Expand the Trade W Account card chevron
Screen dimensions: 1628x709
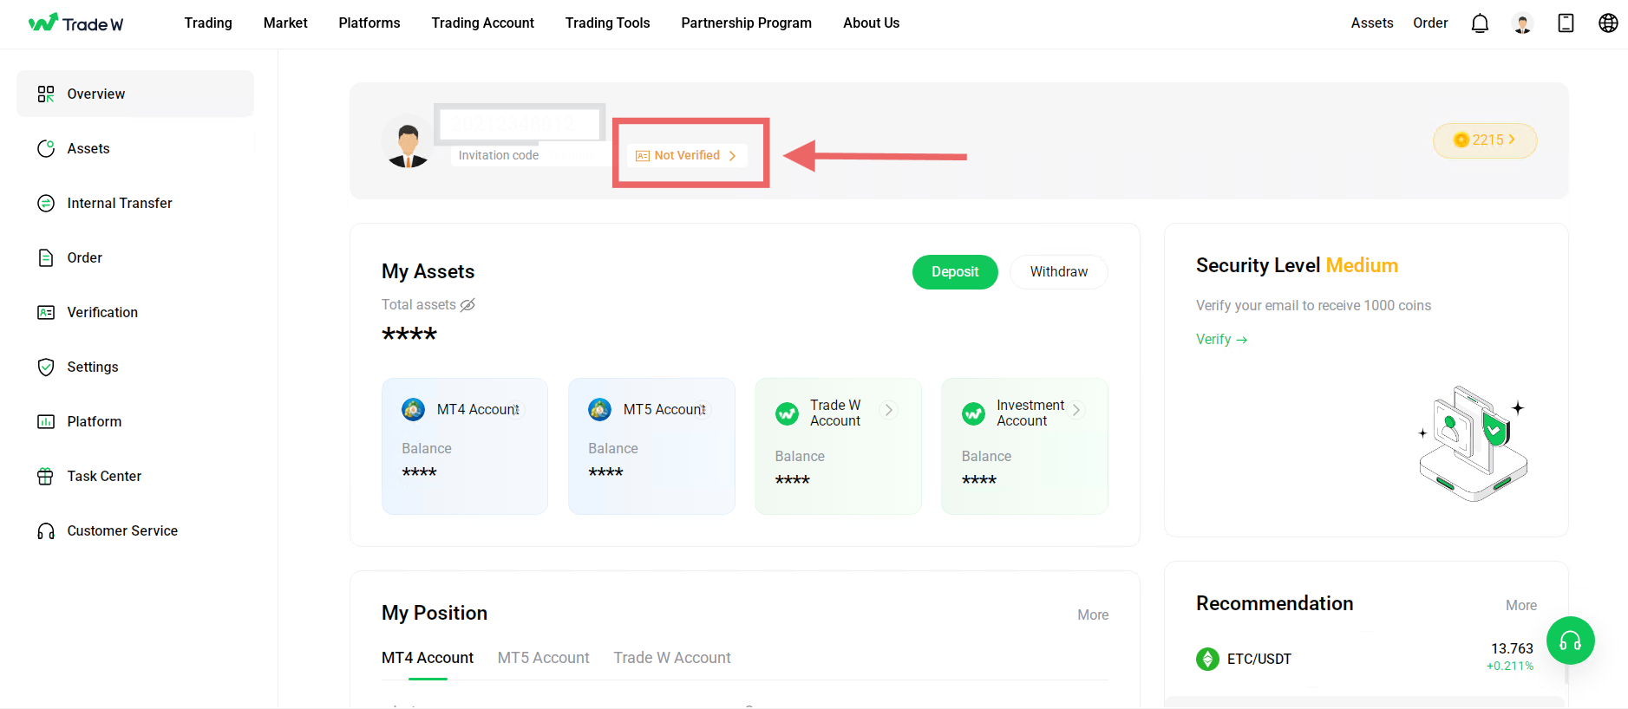point(888,410)
